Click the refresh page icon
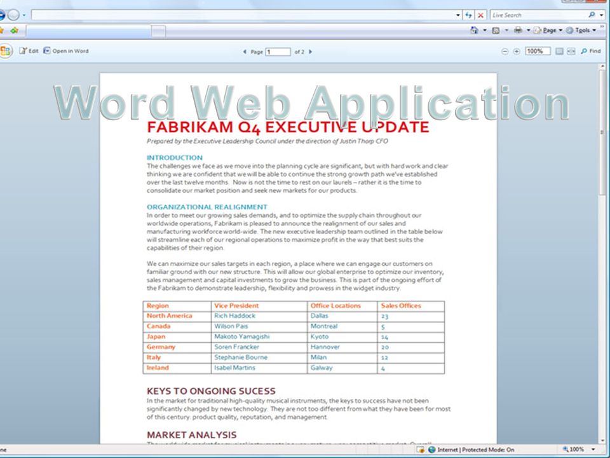 [468, 15]
